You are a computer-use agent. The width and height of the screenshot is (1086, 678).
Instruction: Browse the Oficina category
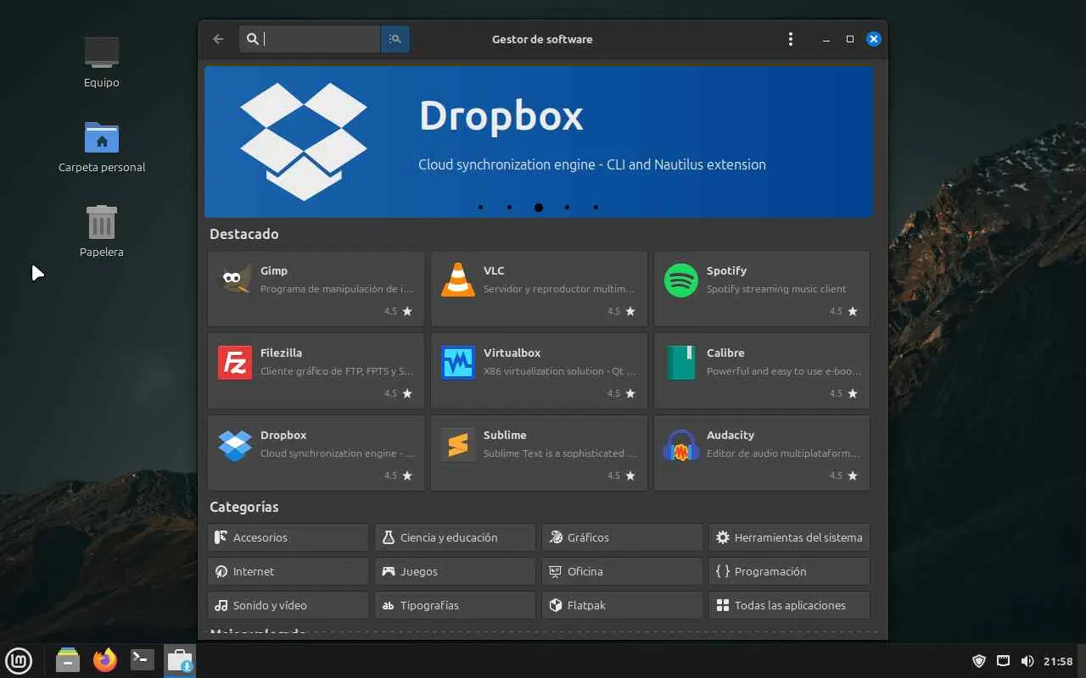click(622, 571)
